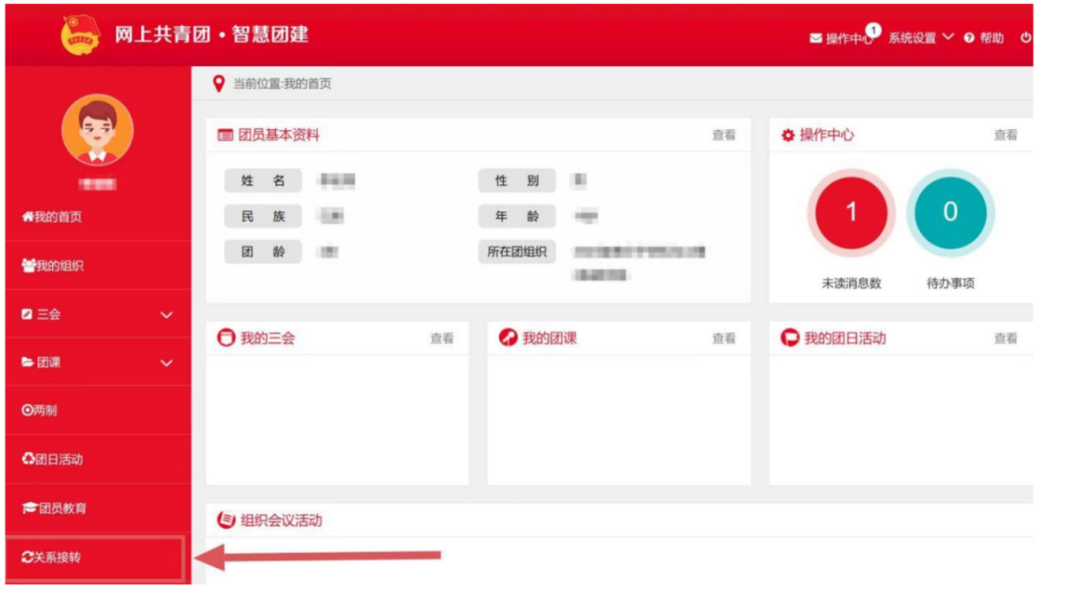Click the user avatar picture

click(x=98, y=131)
